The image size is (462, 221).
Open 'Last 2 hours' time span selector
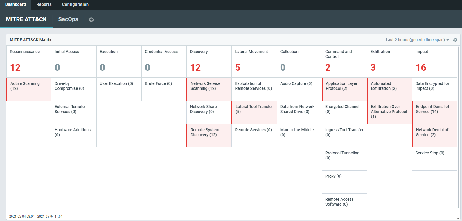click(x=415, y=40)
